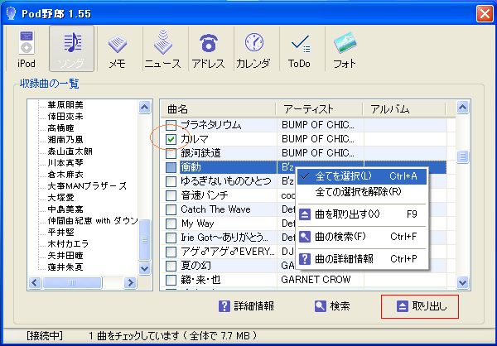Select artist 華原朋美 in tree
This screenshot has height=346, width=497.
pos(65,105)
